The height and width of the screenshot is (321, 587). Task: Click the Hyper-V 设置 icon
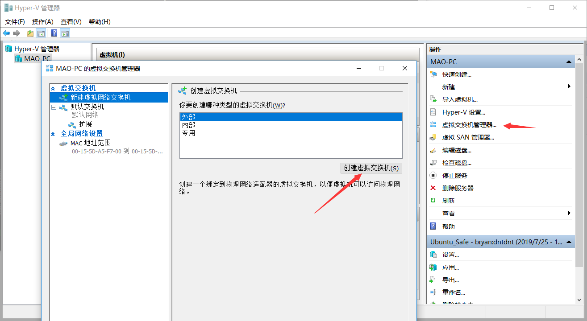pos(433,112)
